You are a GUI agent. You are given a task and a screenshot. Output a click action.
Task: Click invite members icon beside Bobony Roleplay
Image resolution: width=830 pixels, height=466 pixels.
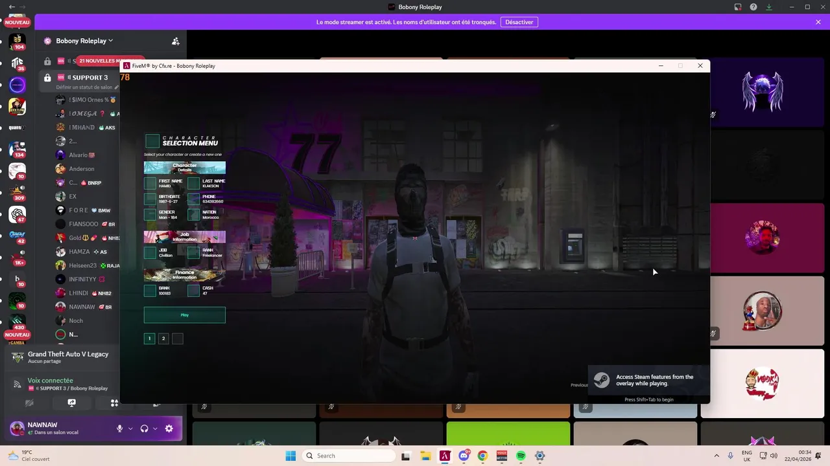[175, 41]
